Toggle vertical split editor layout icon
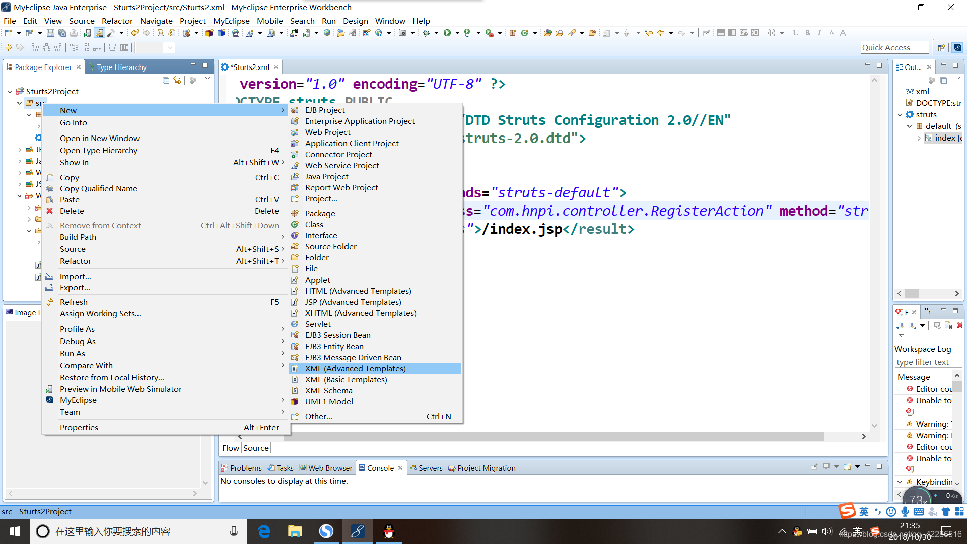Screen dimensions: 967x544 click(732, 33)
